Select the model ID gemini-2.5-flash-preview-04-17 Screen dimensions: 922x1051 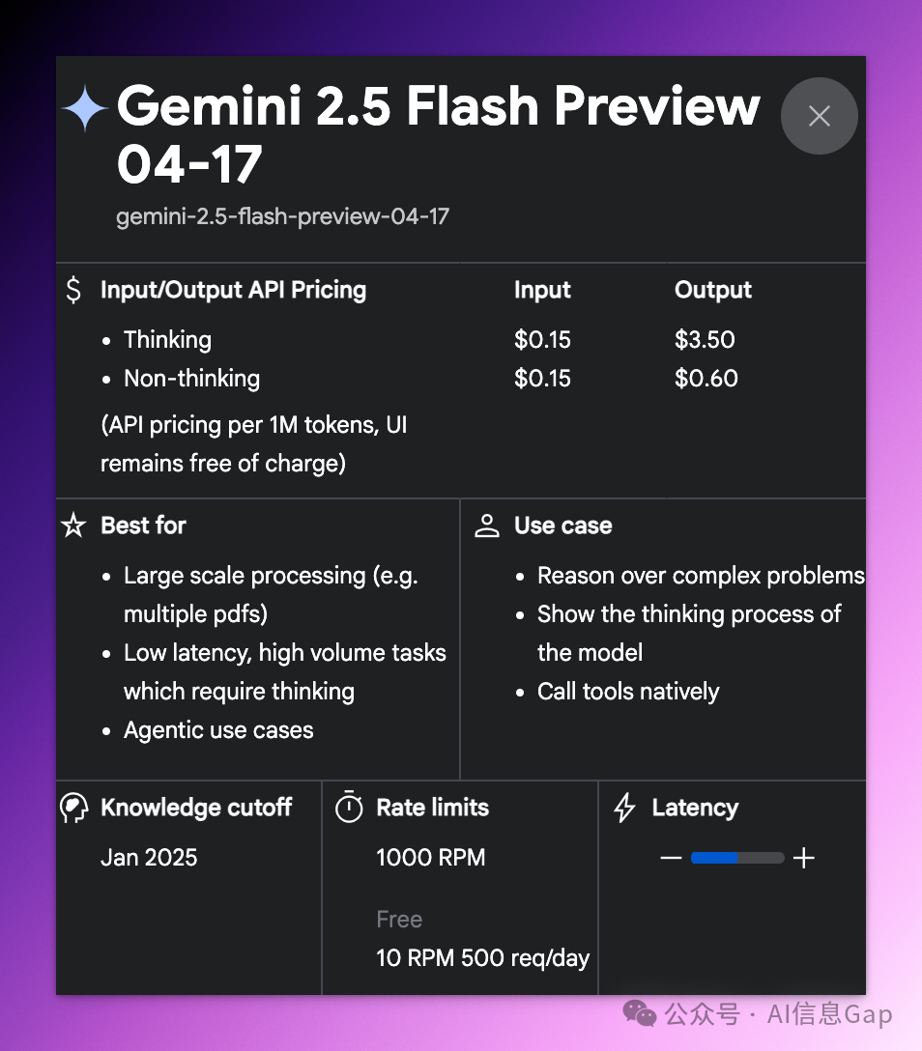point(282,216)
